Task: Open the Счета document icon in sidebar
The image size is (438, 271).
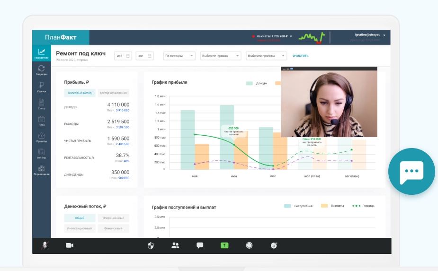Action: tap(41, 104)
